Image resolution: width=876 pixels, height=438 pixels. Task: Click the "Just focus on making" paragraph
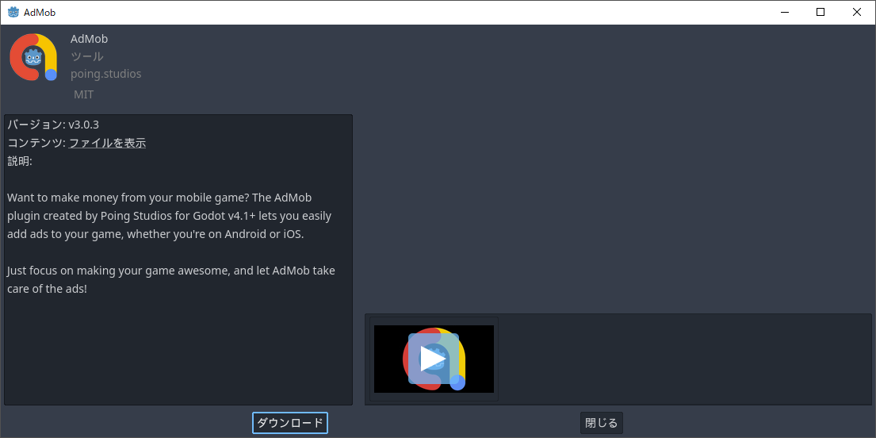pyautogui.click(x=171, y=279)
